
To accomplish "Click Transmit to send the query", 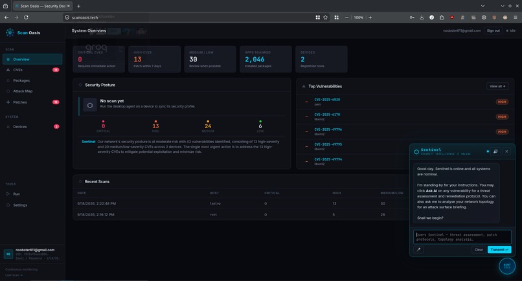I will [x=499, y=249].
